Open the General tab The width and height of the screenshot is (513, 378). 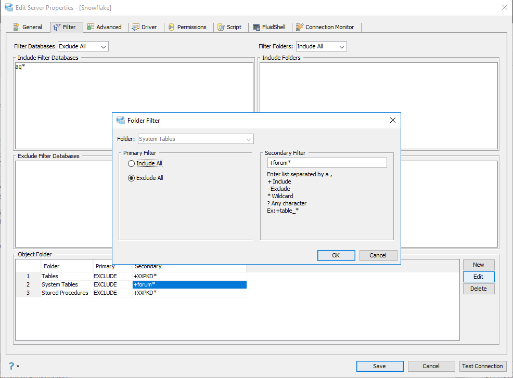(x=28, y=27)
